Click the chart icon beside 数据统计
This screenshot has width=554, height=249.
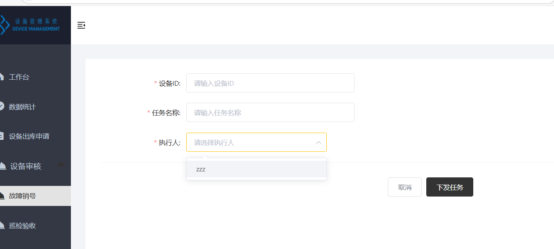(2, 107)
